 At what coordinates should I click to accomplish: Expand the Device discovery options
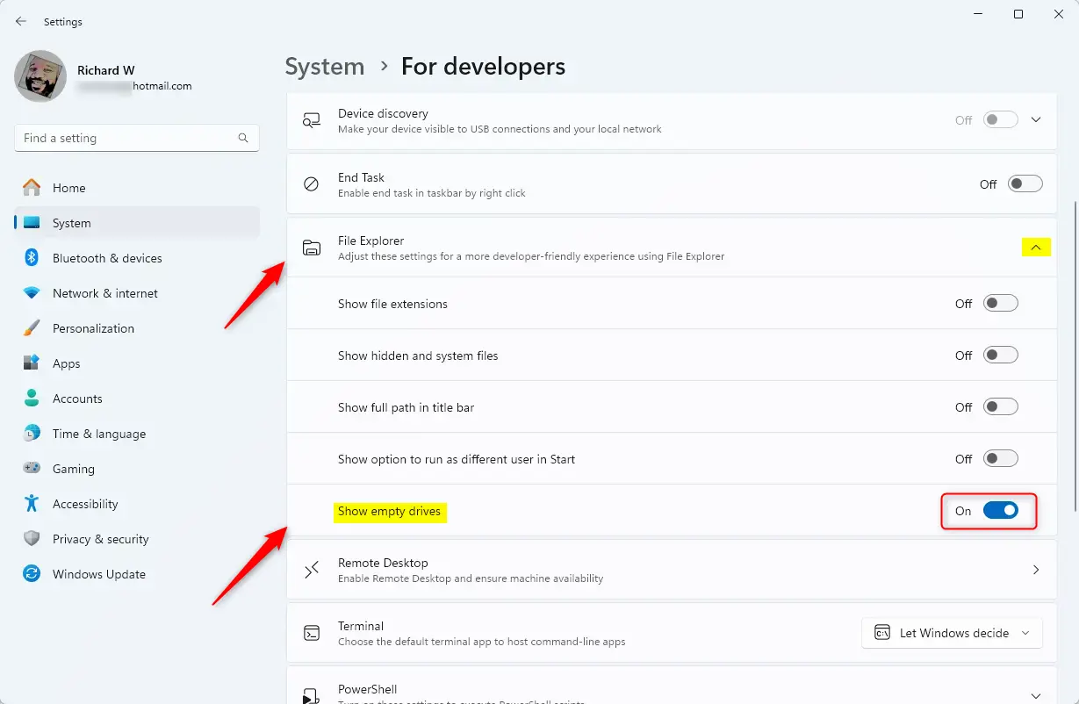pos(1036,120)
